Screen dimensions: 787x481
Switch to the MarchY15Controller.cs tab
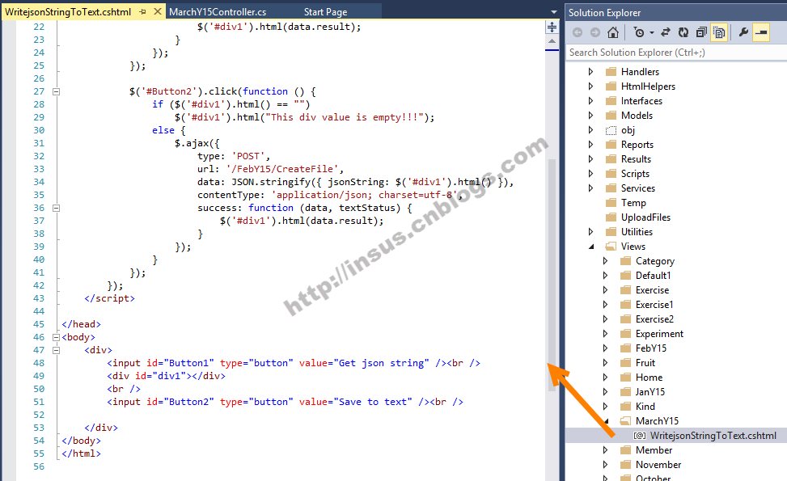218,12
